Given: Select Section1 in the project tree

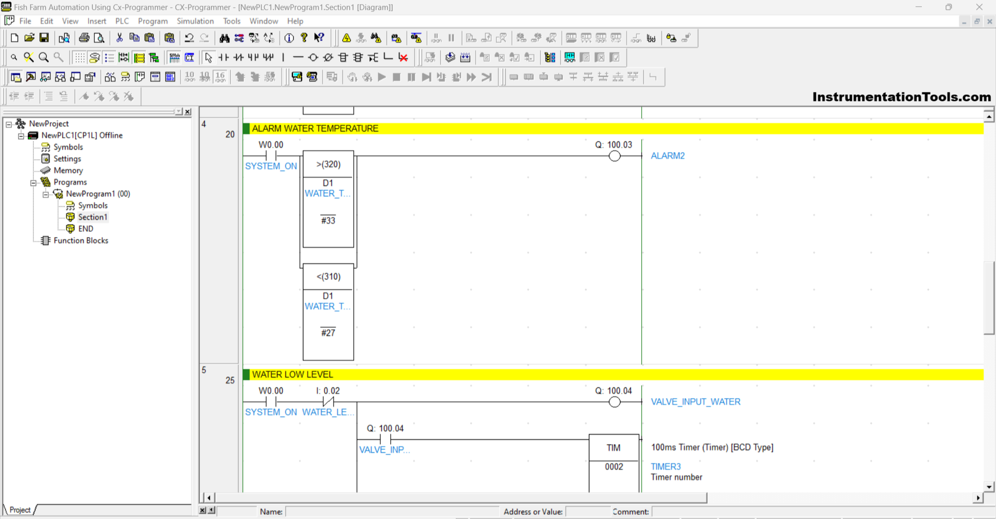Looking at the screenshot, I should coord(92,217).
